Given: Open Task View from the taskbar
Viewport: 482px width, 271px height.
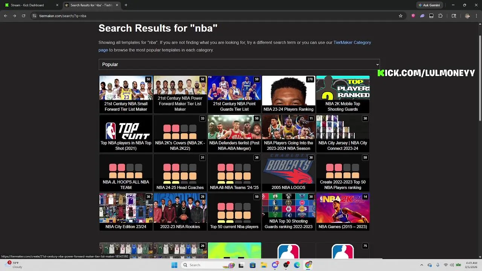Looking at the screenshot, I should [x=241, y=265].
